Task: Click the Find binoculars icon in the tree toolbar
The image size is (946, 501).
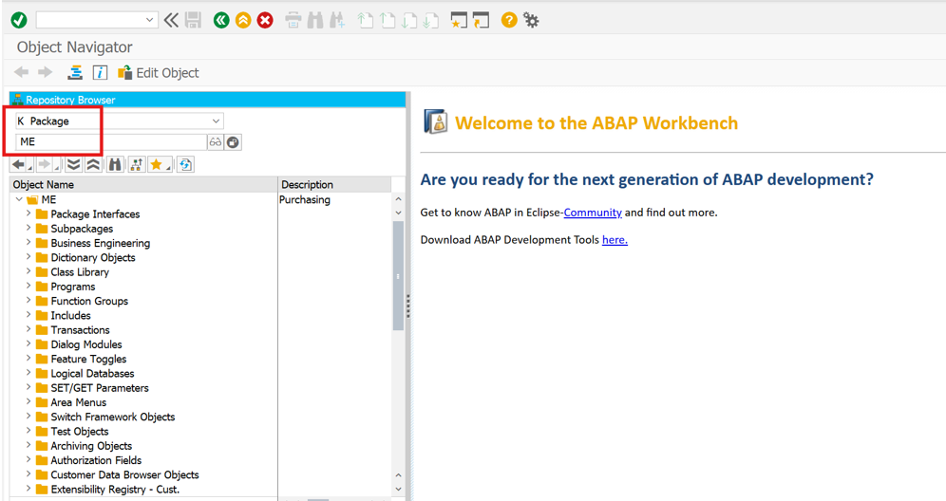Action: [x=115, y=164]
